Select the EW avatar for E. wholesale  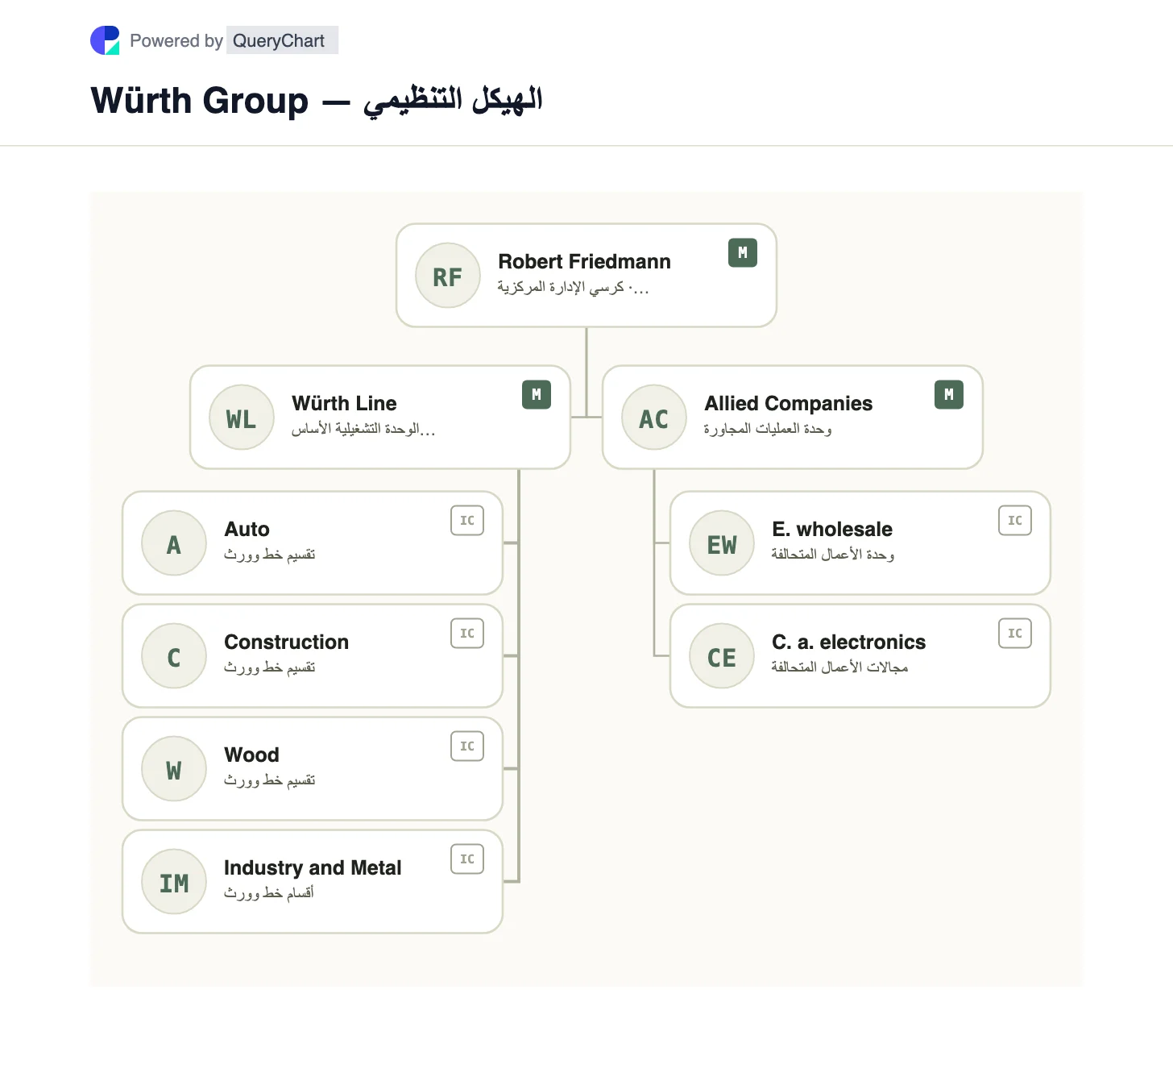pyautogui.click(x=722, y=543)
